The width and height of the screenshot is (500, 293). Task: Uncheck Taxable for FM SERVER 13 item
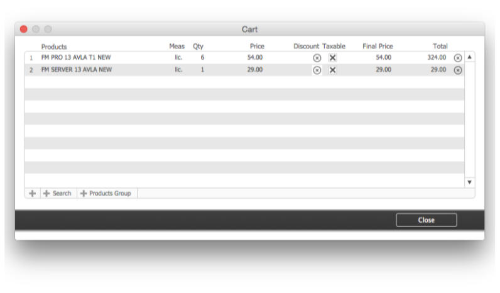[x=333, y=70]
